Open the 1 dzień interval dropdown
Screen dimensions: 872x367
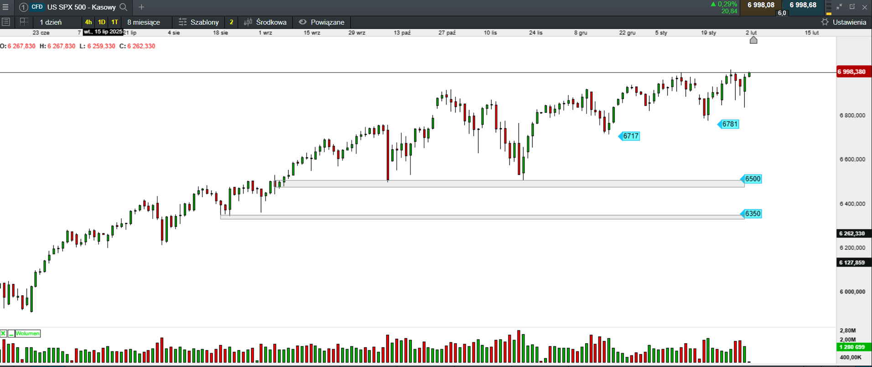coord(51,22)
